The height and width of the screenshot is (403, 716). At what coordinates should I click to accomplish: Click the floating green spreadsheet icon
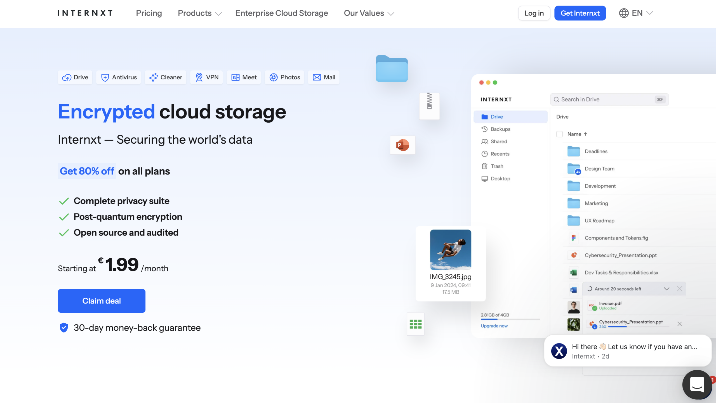point(416,324)
